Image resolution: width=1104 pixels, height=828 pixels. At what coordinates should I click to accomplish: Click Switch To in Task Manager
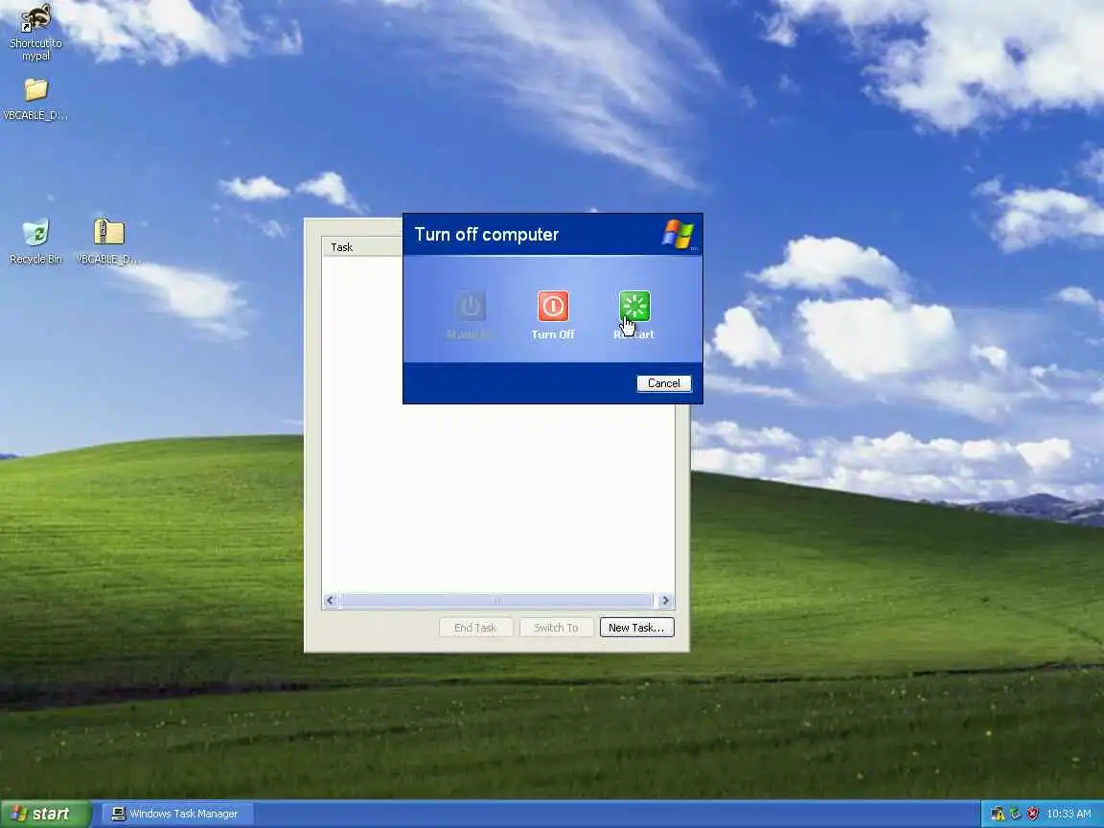[556, 628]
